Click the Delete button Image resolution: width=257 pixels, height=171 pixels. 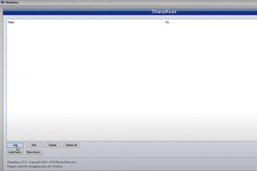tap(53, 145)
